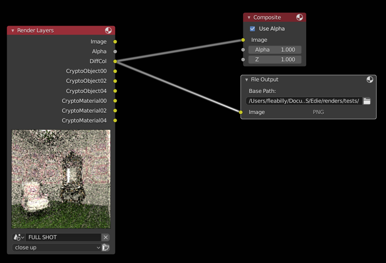Click the Z value slider in Composite

pos(275,59)
